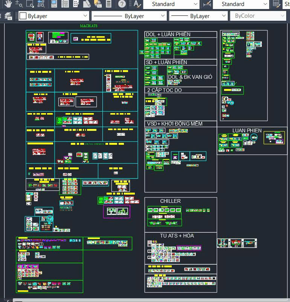This screenshot has height=302, width=290.
Task: Open the QuickCalc calculator icon
Action: point(109,4)
